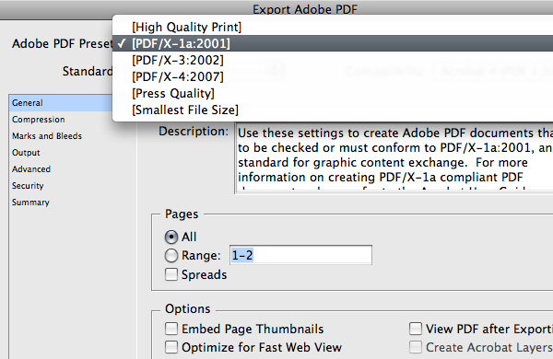Select the [Smallest File Size] preset
This screenshot has width=553, height=359.
click(x=333, y=110)
